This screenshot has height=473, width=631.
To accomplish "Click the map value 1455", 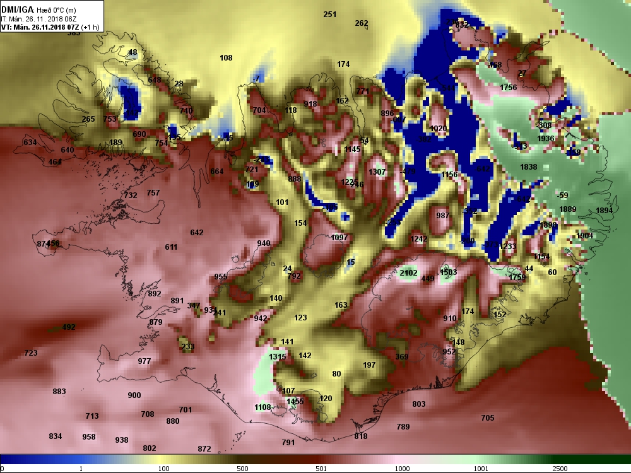I will click(x=295, y=401).
